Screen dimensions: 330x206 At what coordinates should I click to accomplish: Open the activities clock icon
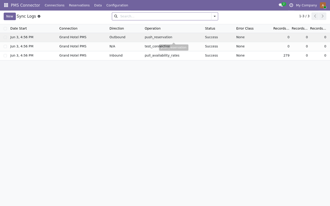click(291, 5)
